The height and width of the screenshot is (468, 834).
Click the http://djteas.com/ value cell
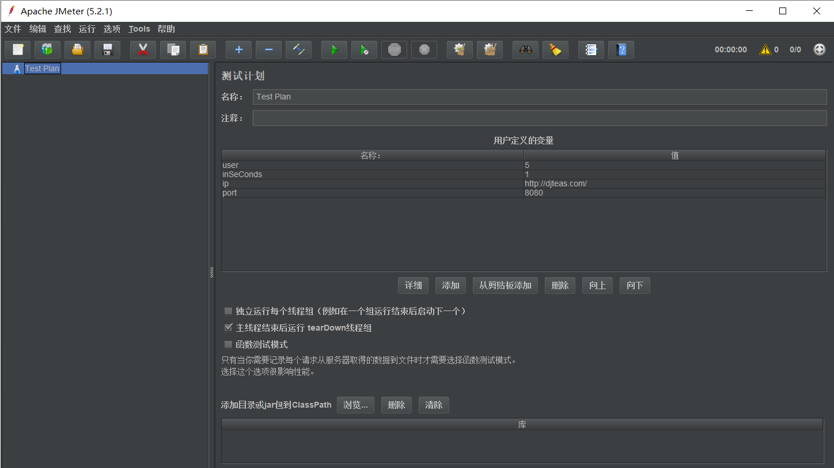pyautogui.click(x=675, y=183)
